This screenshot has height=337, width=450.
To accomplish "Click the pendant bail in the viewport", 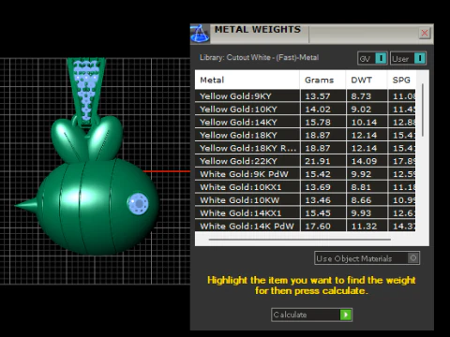I will tap(86, 92).
